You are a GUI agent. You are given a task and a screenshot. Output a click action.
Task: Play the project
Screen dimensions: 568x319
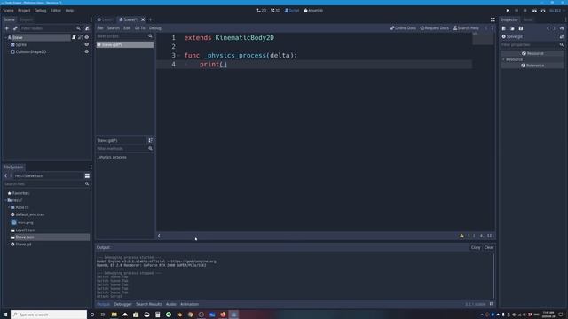[508, 11]
